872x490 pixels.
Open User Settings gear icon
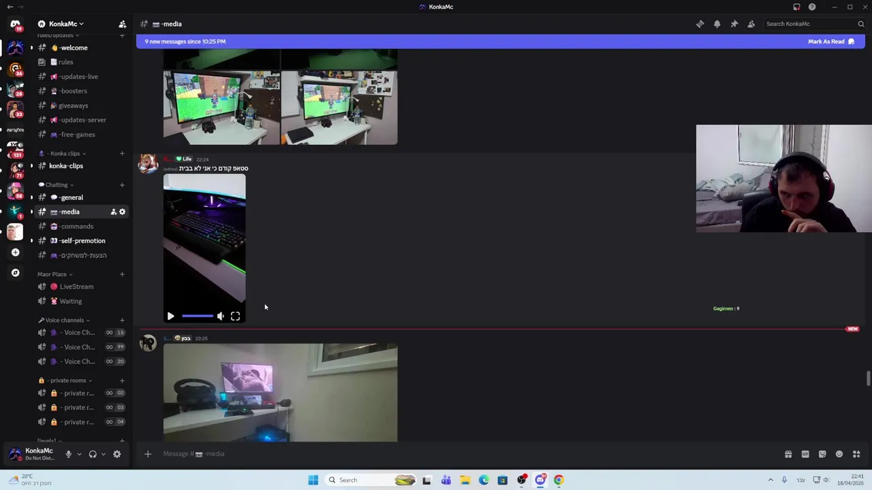click(x=117, y=454)
